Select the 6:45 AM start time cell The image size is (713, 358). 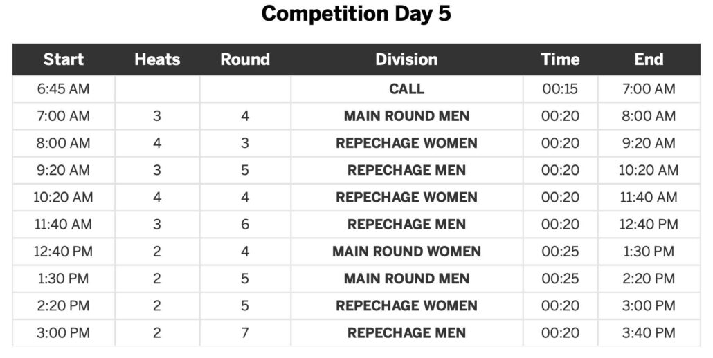pos(63,89)
